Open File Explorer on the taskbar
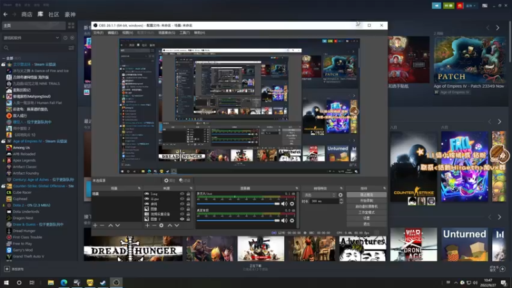512x288 pixels. (51, 282)
